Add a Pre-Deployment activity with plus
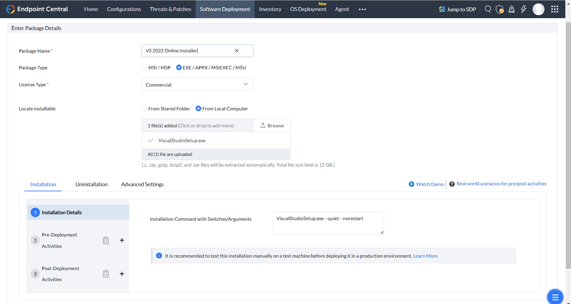This screenshot has height=304, width=571. [x=122, y=240]
